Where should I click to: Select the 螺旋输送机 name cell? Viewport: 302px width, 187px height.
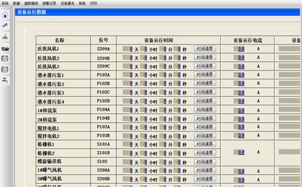pyautogui.click(x=63, y=162)
